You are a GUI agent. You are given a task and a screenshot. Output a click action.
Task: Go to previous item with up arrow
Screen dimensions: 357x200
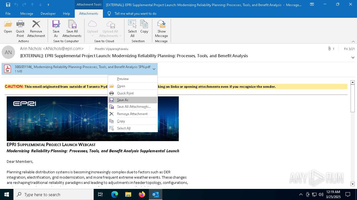32,4
